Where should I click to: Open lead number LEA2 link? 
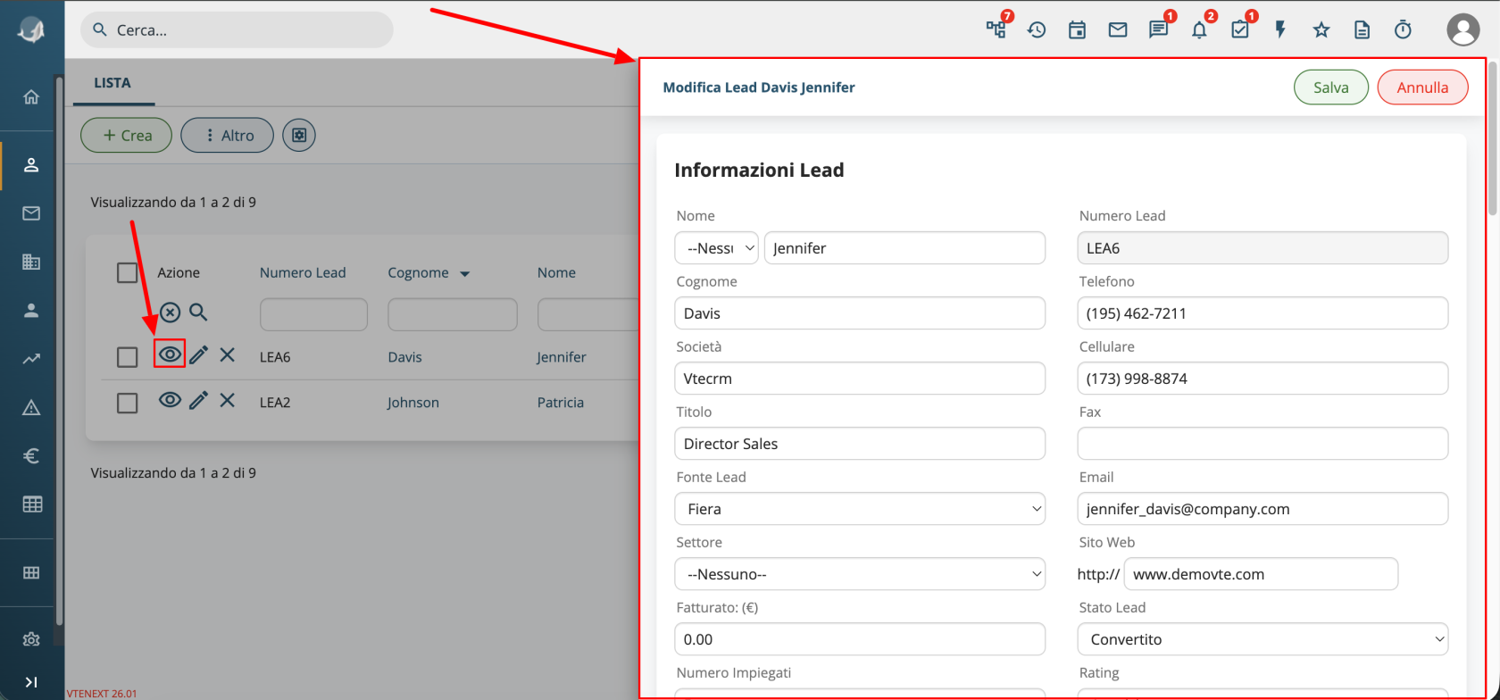pos(275,402)
